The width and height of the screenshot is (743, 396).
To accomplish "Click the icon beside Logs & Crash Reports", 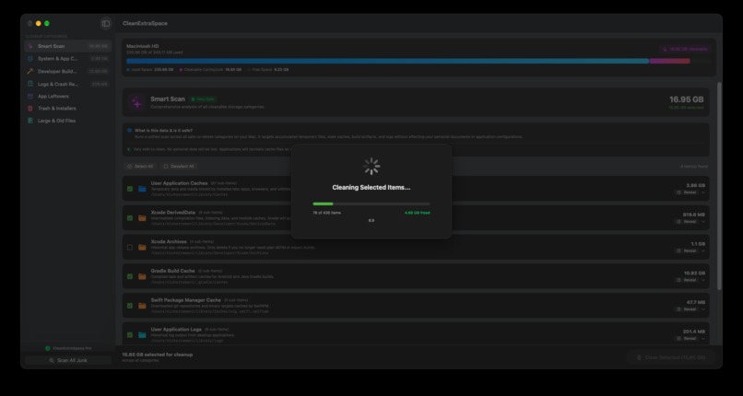I will point(30,84).
